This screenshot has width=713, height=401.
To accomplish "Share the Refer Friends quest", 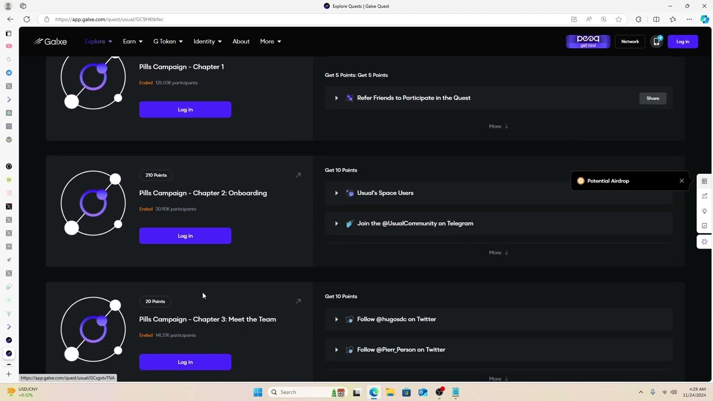I will pos(652,99).
